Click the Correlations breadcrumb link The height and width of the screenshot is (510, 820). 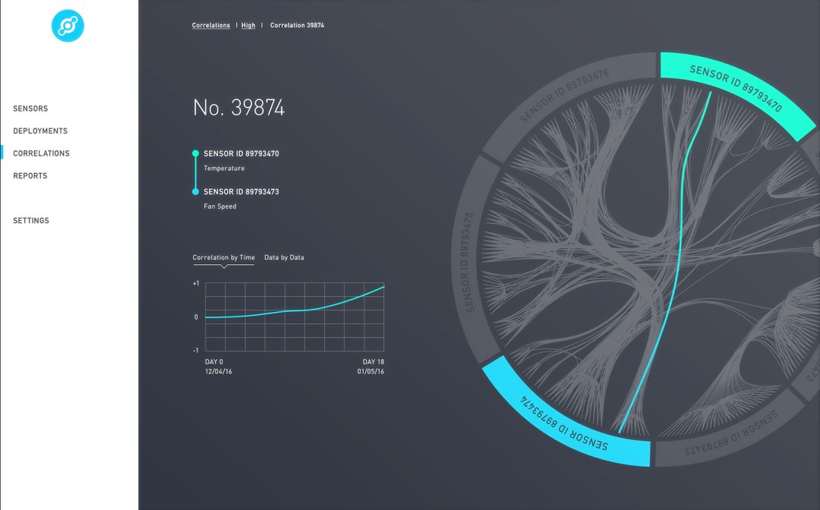211,26
